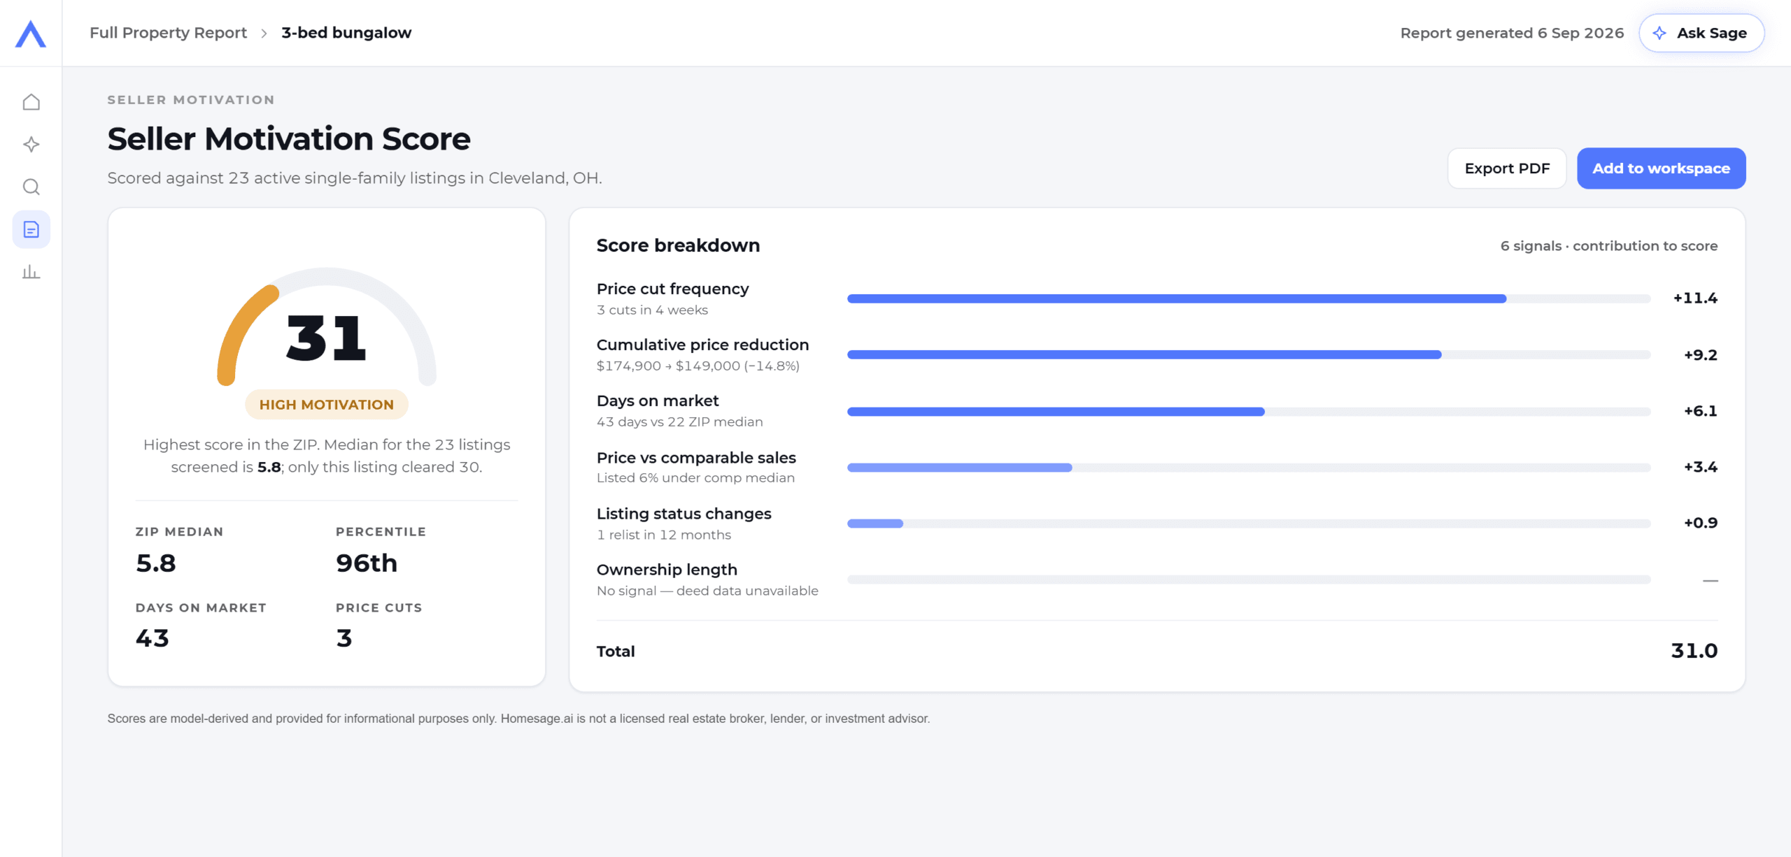
Task: Open the Ask Sage assistant
Action: point(1701,33)
